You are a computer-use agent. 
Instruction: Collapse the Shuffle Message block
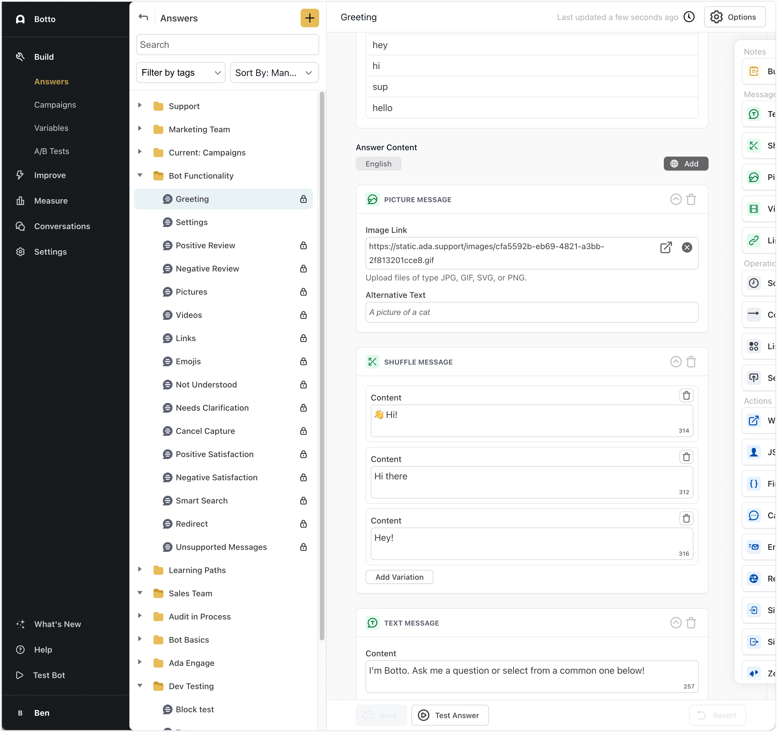click(676, 362)
